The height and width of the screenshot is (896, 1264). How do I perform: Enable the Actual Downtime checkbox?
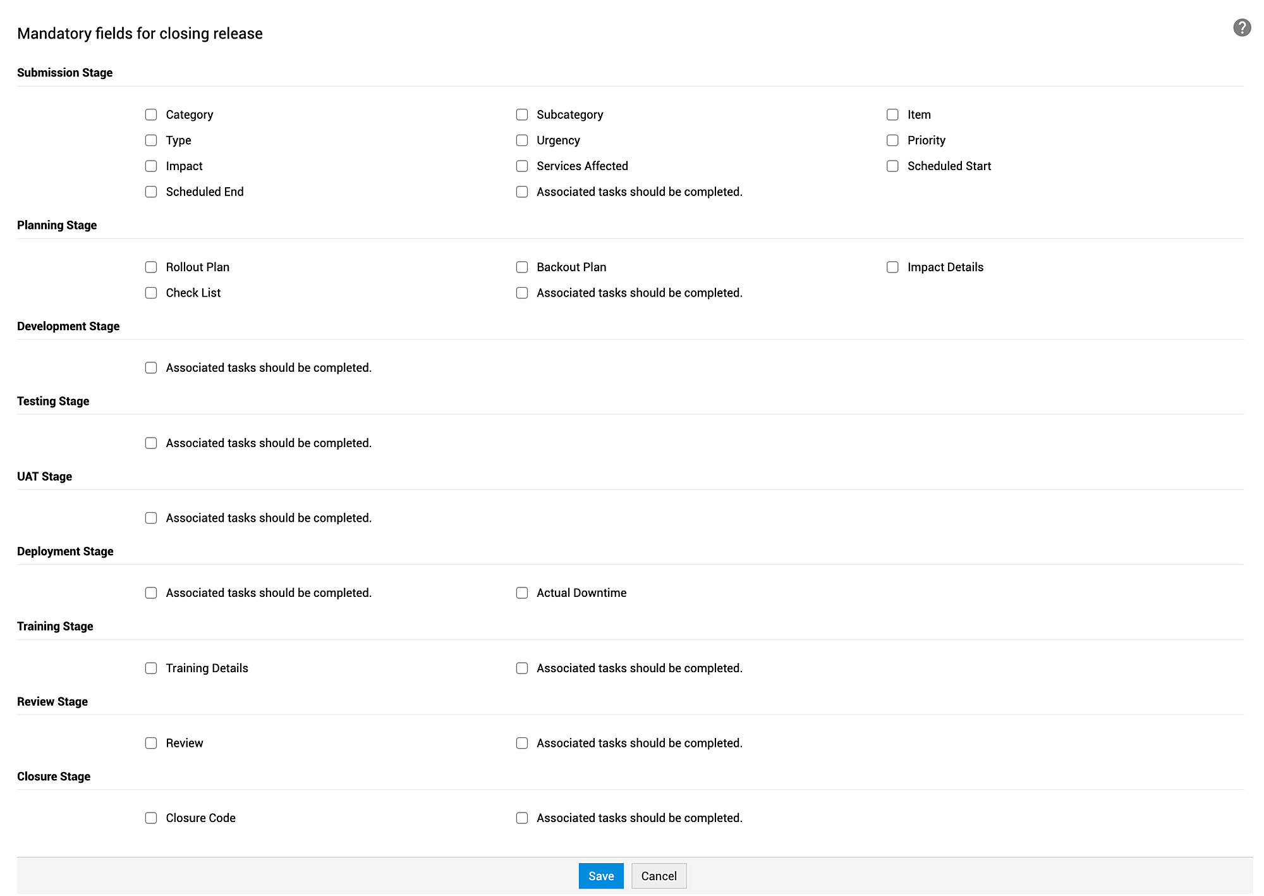pos(522,593)
